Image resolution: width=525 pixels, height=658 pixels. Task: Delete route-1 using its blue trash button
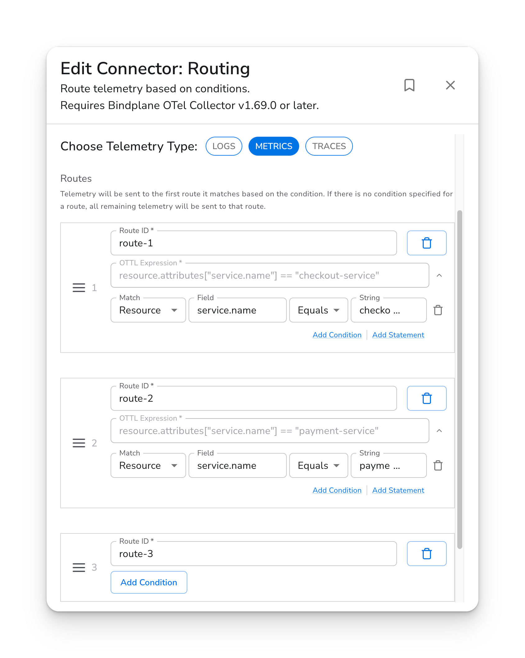pyautogui.click(x=427, y=243)
